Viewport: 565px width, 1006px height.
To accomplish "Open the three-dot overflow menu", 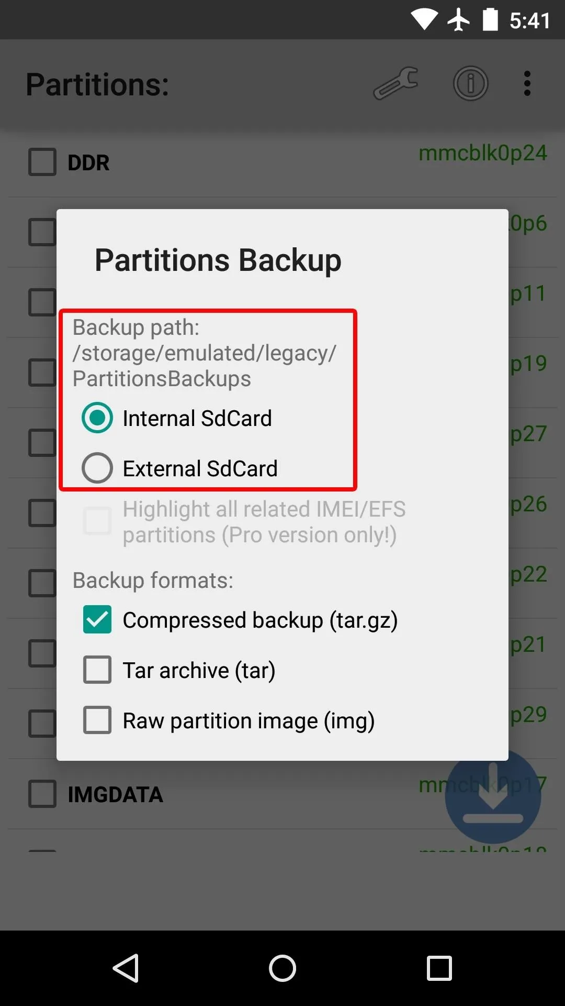I will (x=527, y=83).
